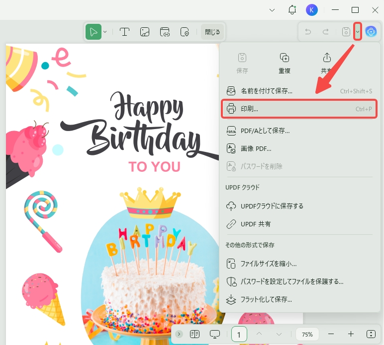Go to previous page with up chevron
The width and height of the screenshot is (384, 345).
pyautogui.click(x=259, y=334)
